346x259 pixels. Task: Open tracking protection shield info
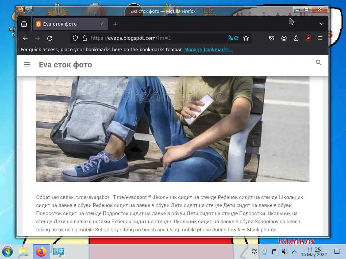click(x=75, y=38)
